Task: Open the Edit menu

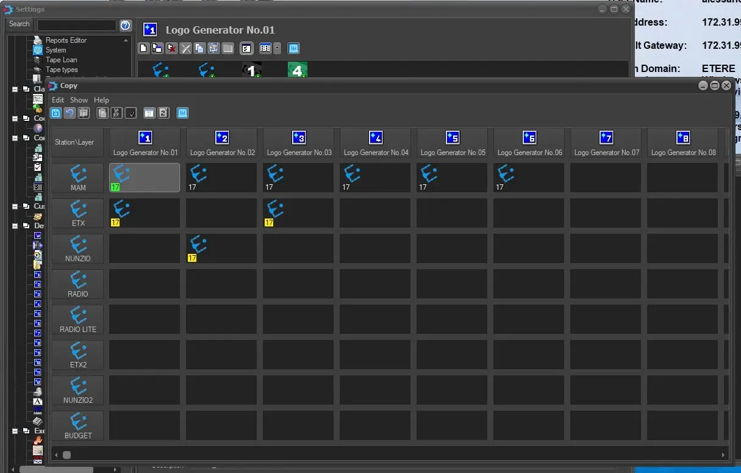Action: 58,100
